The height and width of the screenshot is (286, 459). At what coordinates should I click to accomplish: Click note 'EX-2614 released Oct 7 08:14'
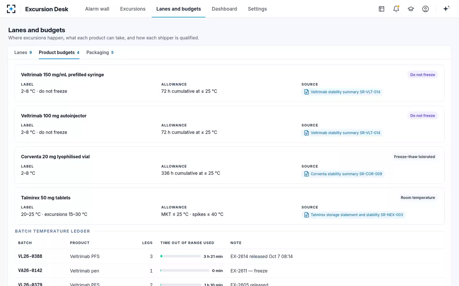tap(262, 256)
